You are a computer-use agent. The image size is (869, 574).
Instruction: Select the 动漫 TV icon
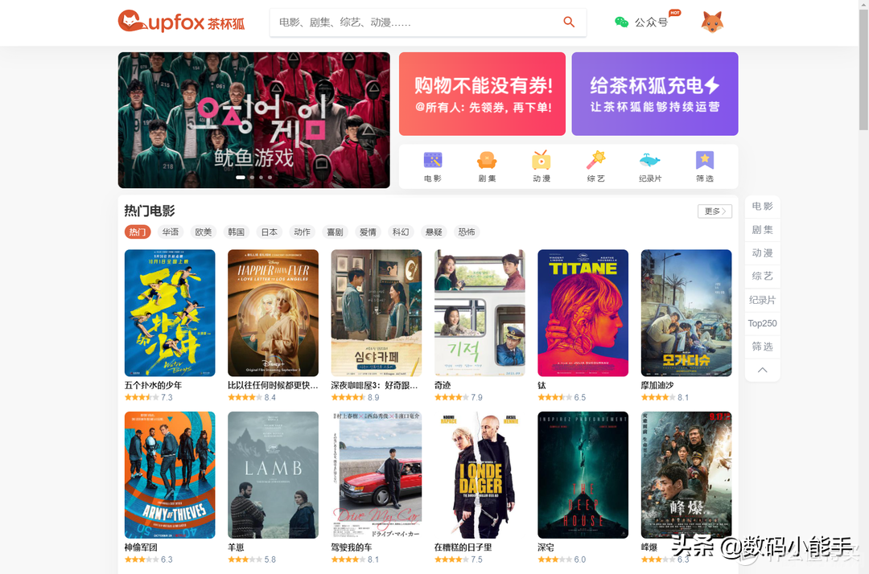pyautogui.click(x=542, y=161)
